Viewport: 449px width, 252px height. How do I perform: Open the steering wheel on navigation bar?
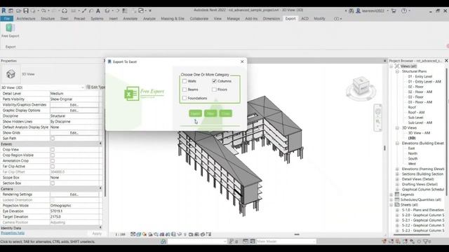pyautogui.click(x=378, y=112)
